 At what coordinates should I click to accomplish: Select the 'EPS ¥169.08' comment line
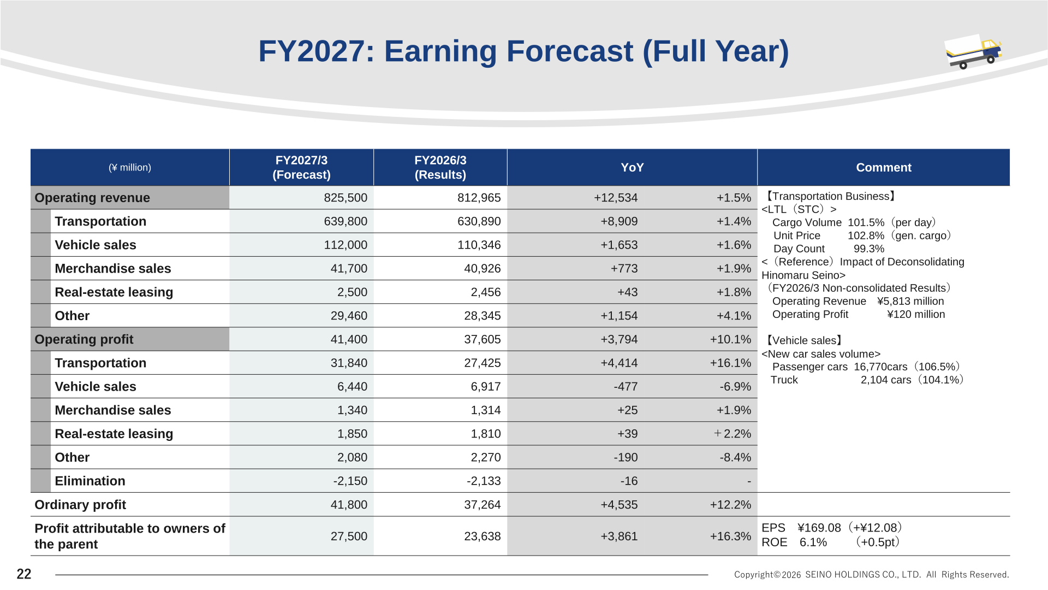pyautogui.click(x=832, y=528)
